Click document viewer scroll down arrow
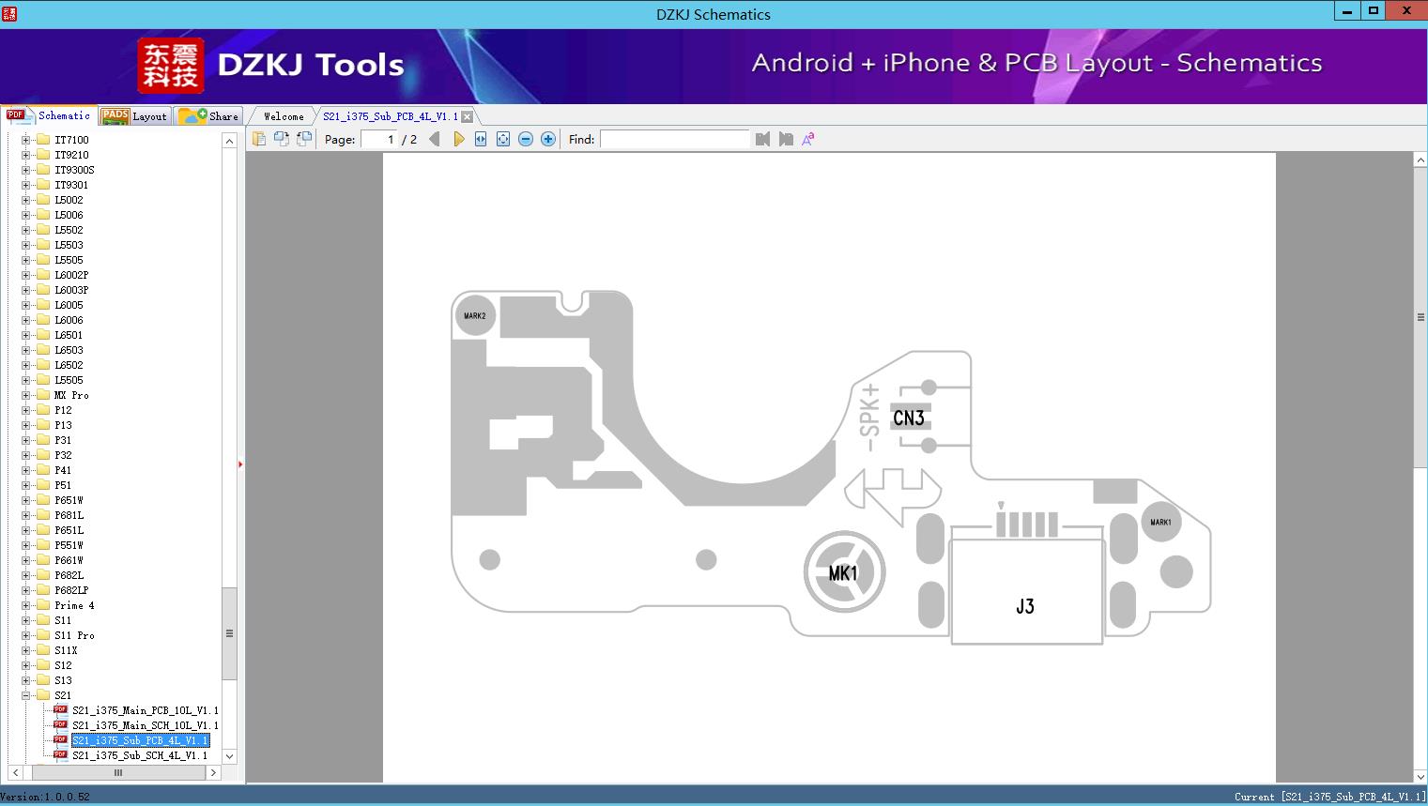This screenshot has height=806, width=1428. click(1420, 776)
